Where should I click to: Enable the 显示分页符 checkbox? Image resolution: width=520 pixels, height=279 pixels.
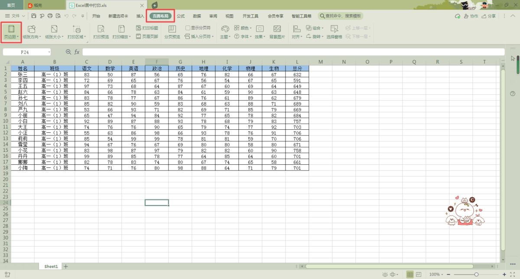pyautogui.click(x=188, y=28)
